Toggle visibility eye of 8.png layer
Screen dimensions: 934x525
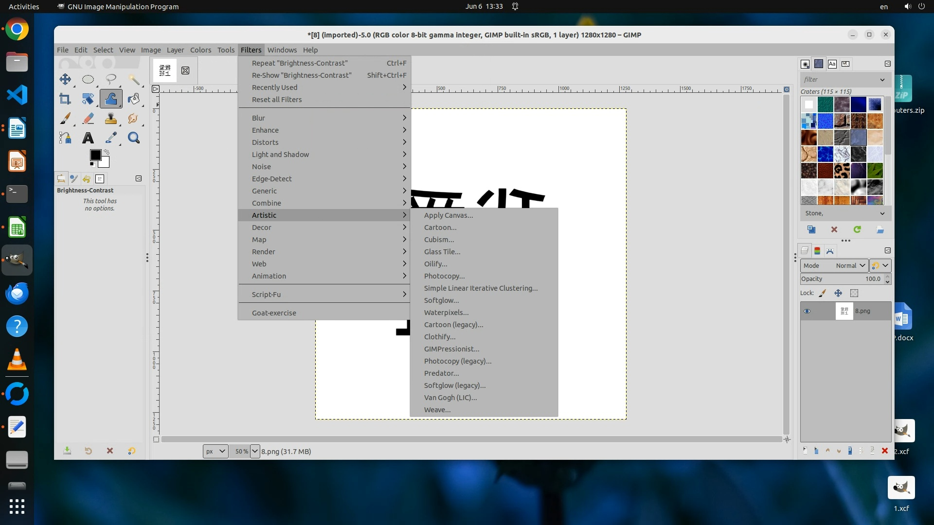807,311
